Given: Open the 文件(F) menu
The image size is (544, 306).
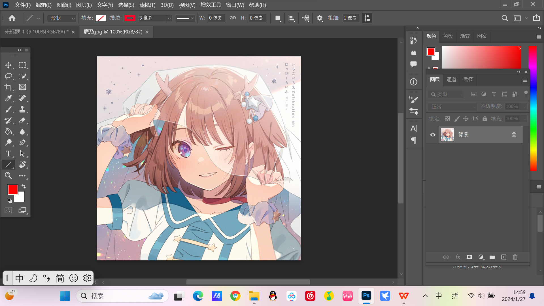Looking at the screenshot, I should point(23,5).
